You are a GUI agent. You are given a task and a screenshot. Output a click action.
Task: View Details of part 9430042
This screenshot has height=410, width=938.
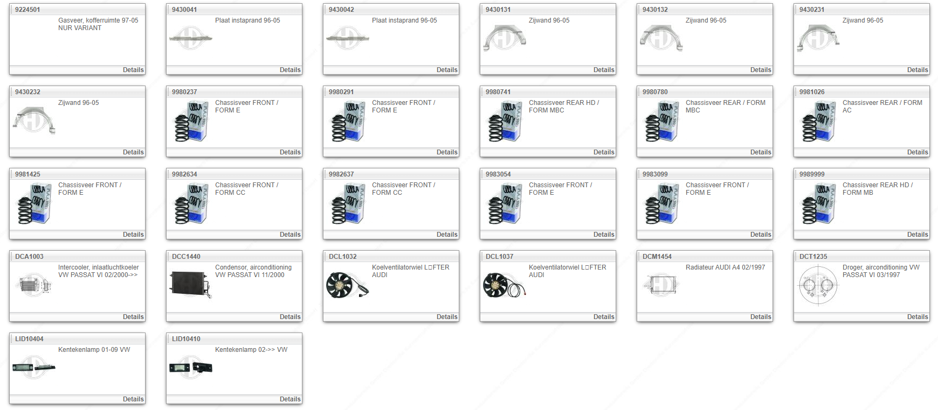[x=446, y=70]
